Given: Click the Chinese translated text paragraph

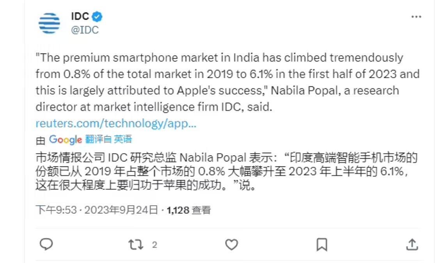Looking at the screenshot, I should (226, 171).
